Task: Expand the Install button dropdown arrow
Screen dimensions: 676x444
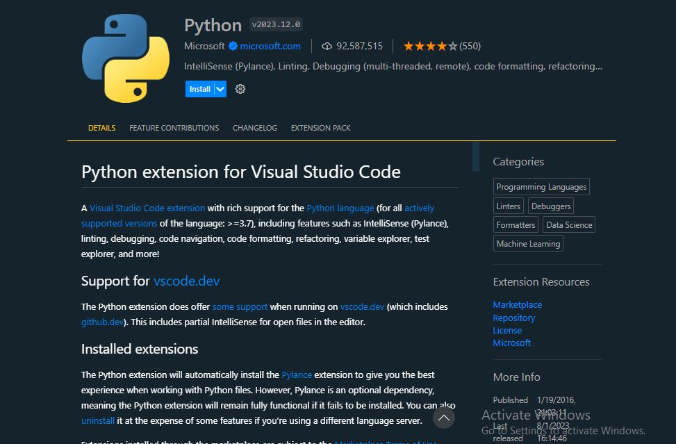Action: pyautogui.click(x=220, y=89)
